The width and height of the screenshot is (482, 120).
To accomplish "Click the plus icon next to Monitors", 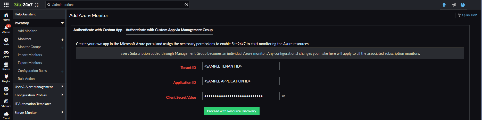I will [x=62, y=40].
